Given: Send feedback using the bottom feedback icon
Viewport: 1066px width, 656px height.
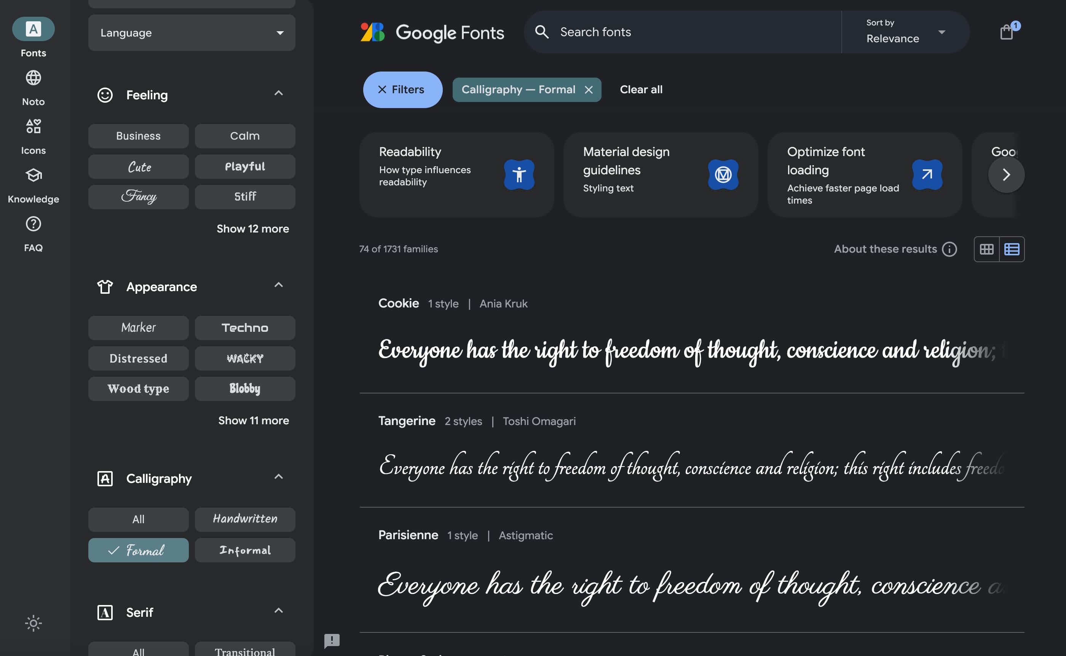Looking at the screenshot, I should pos(332,641).
